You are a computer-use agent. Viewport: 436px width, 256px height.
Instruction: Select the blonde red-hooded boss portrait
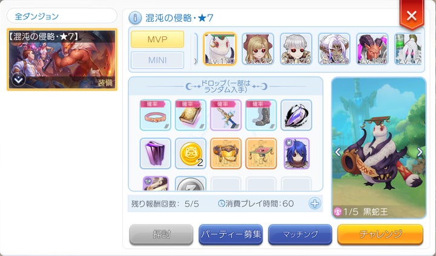[x=258, y=49]
